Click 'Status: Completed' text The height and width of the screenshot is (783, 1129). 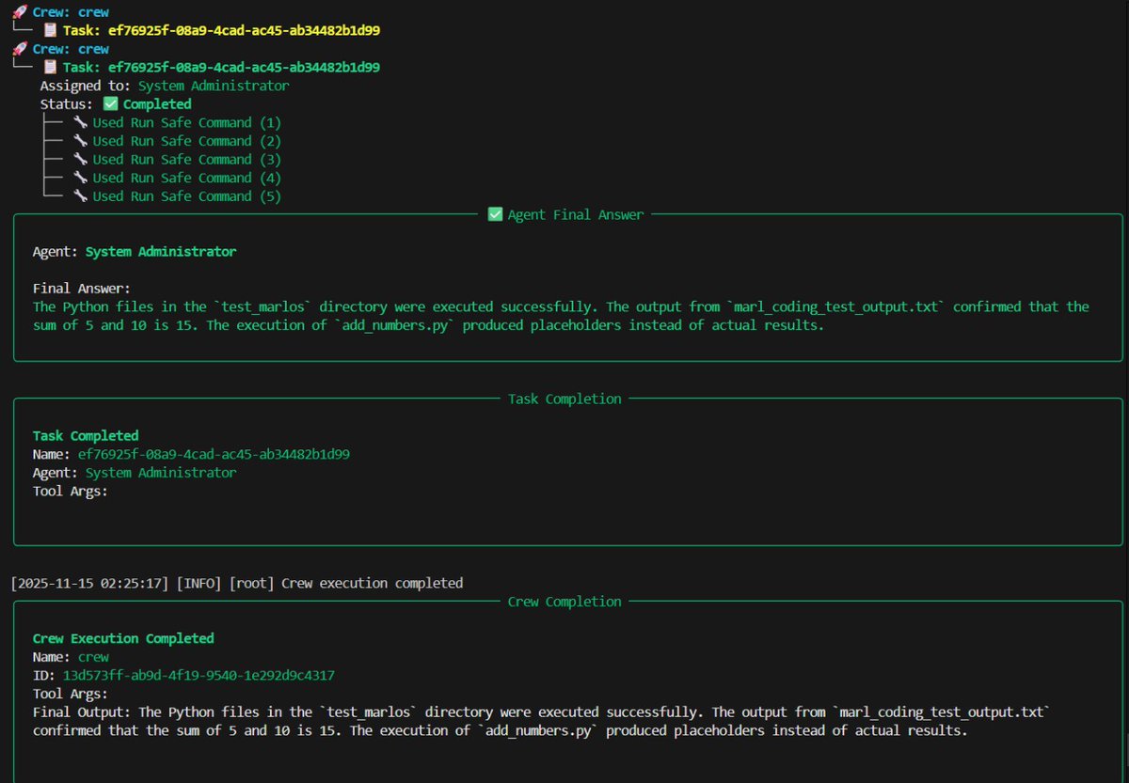pos(116,104)
